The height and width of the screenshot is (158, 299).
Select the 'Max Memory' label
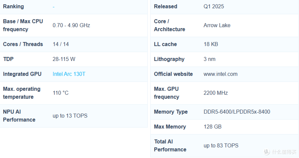pos(170,127)
